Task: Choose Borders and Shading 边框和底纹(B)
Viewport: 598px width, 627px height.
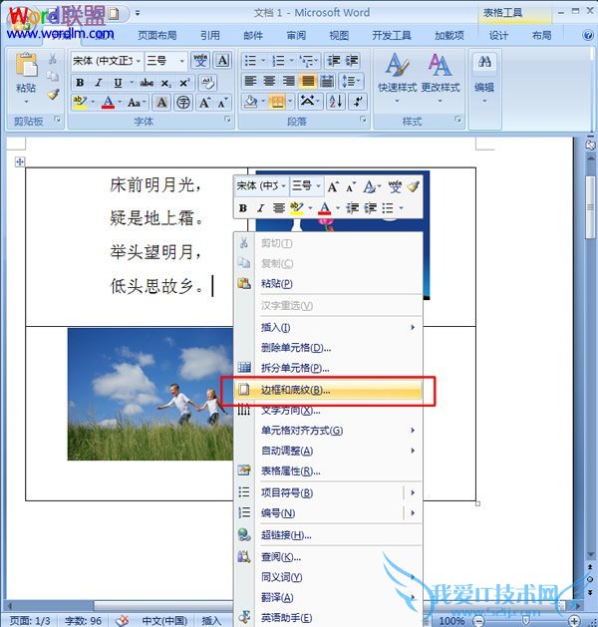Action: pyautogui.click(x=328, y=390)
